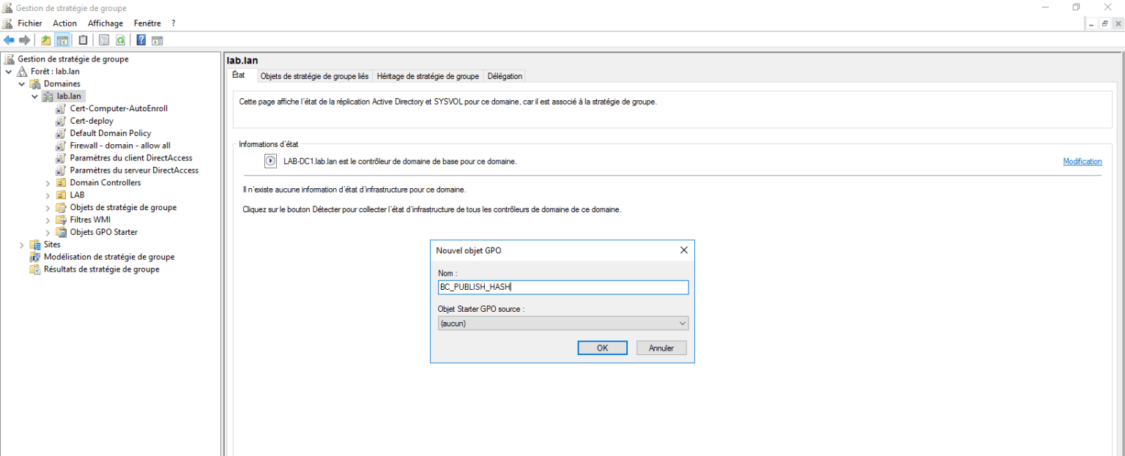This screenshot has width=1125, height=456.
Task: Click the Properties icon left of Refresh
Action: pos(104,40)
